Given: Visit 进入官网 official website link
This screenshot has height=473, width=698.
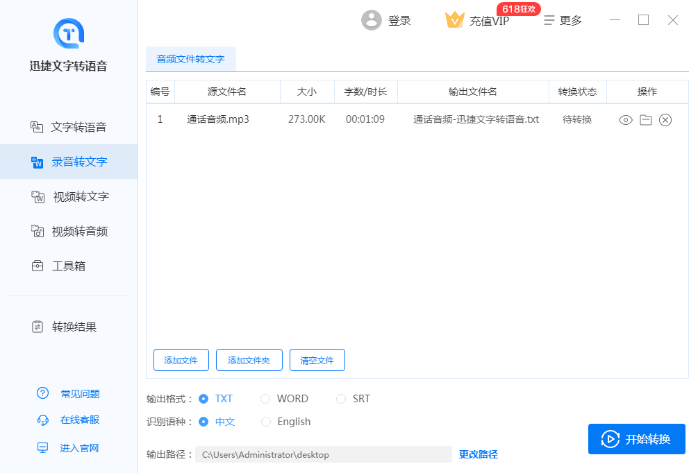Looking at the screenshot, I should (x=69, y=447).
